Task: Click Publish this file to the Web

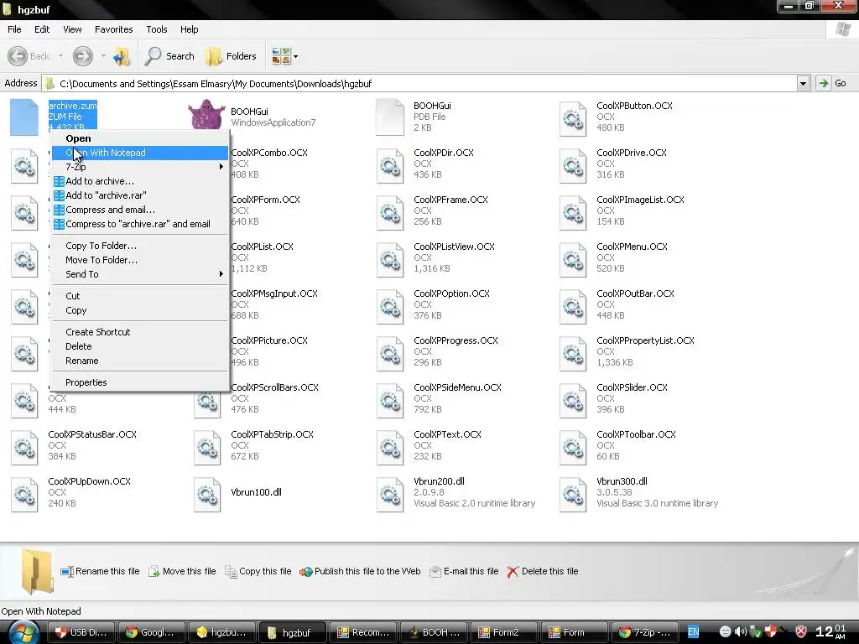Action: tap(360, 571)
